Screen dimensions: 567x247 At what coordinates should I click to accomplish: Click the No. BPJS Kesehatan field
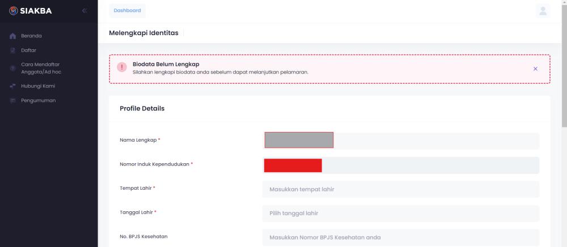pyautogui.click(x=401, y=237)
